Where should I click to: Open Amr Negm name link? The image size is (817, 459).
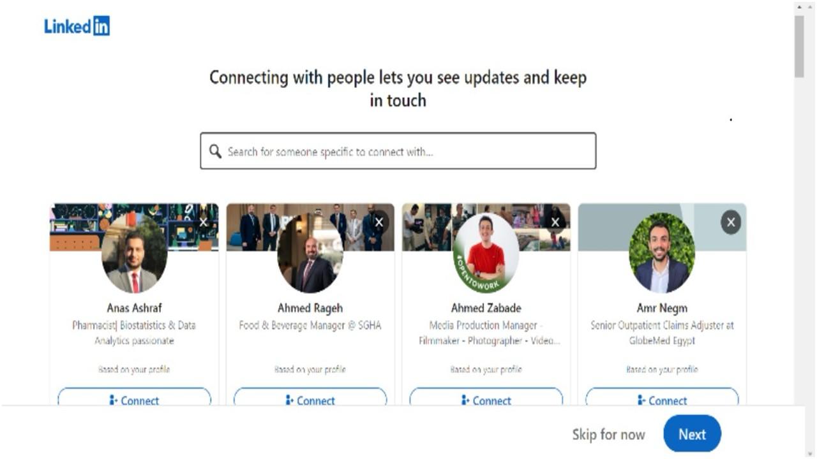[662, 309]
